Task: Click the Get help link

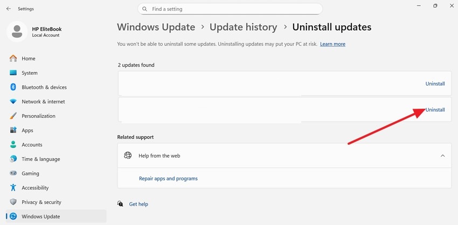Action: [138, 204]
